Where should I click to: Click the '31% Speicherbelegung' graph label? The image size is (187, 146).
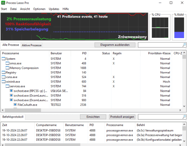(27, 29)
